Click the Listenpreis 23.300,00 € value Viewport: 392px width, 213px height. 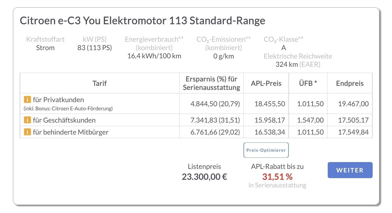[x=204, y=177]
